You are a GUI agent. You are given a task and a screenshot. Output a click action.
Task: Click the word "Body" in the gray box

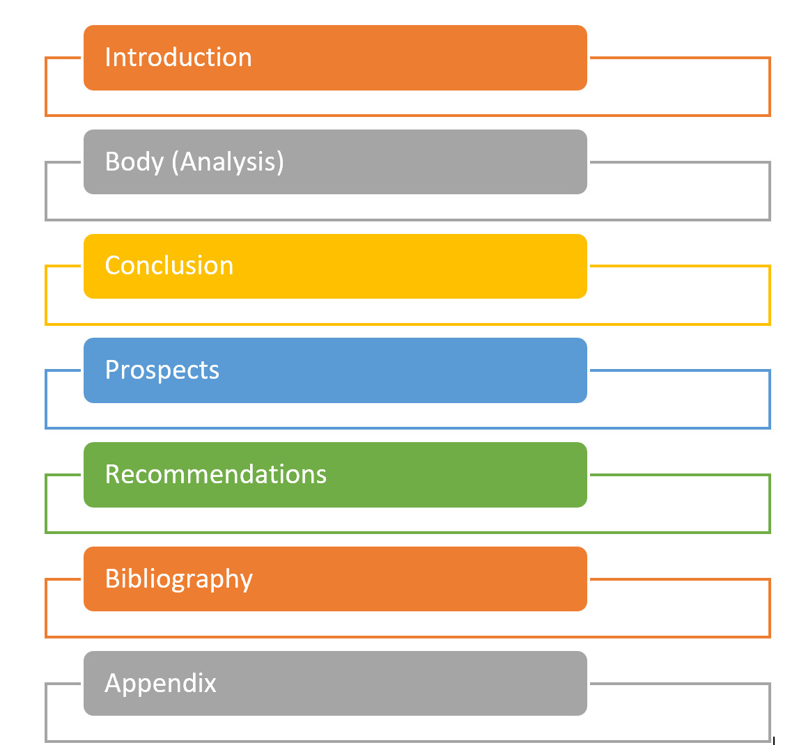pos(134,162)
